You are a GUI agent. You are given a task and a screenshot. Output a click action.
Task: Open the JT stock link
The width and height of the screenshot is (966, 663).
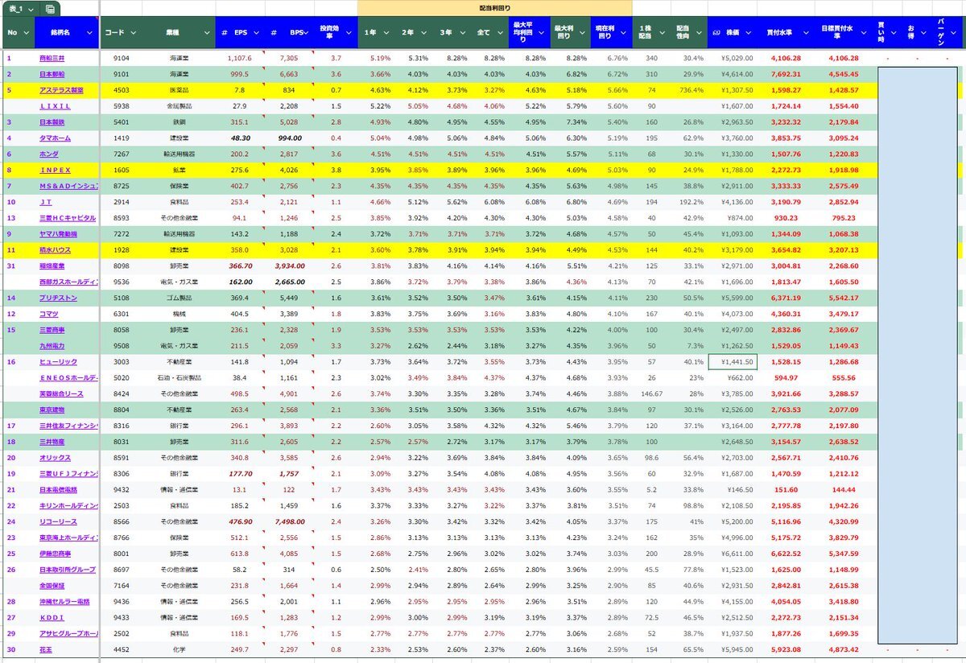[x=46, y=202]
